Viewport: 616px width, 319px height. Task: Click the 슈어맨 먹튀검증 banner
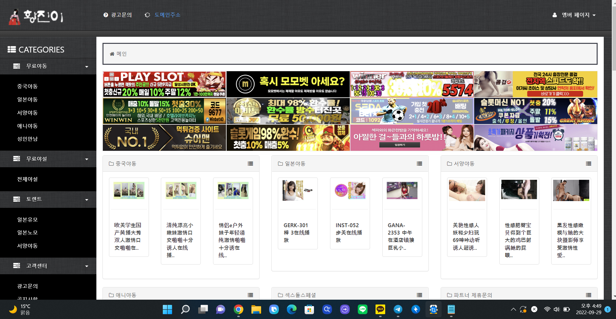coord(164,138)
